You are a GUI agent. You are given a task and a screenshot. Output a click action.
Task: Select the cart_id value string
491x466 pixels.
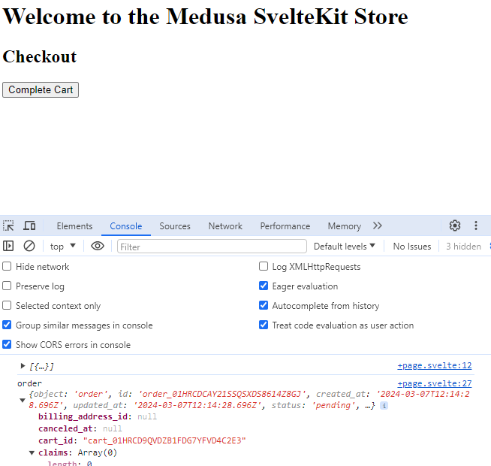pos(164,440)
